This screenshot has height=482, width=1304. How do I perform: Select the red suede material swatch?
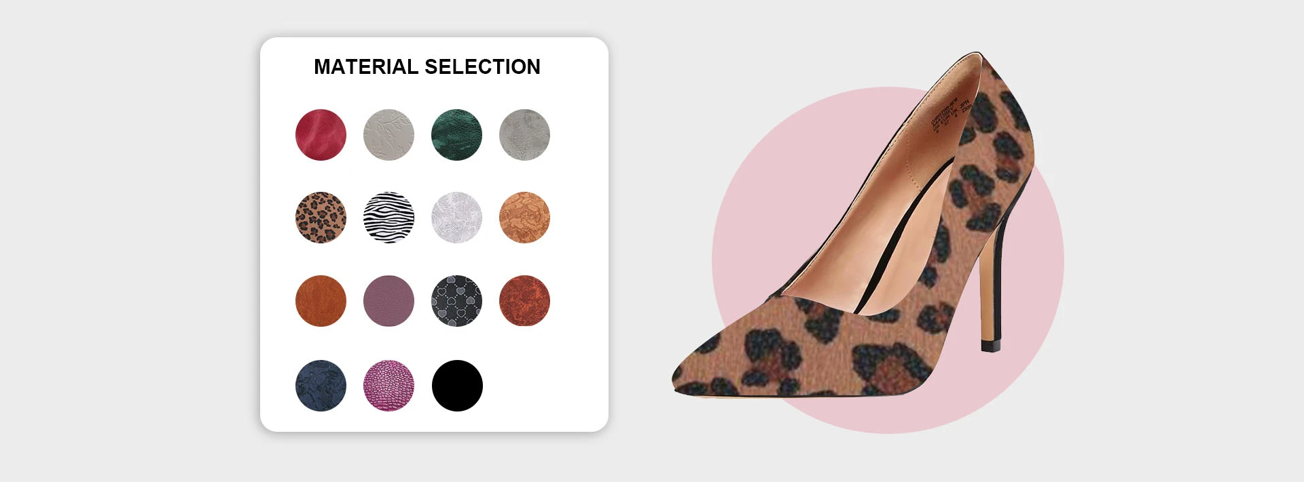(321, 135)
